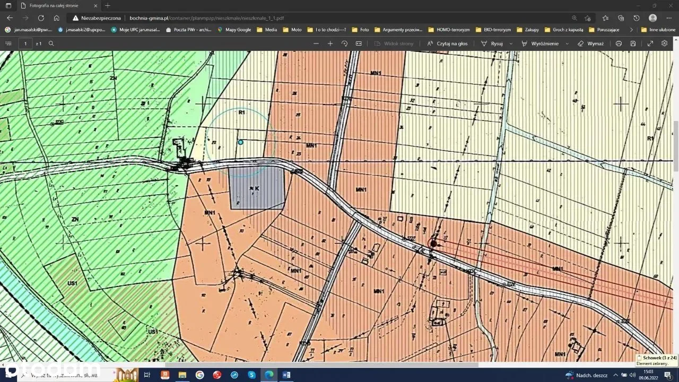Open PDF viewer settings gear
The width and height of the screenshot is (679, 382).
[664, 44]
